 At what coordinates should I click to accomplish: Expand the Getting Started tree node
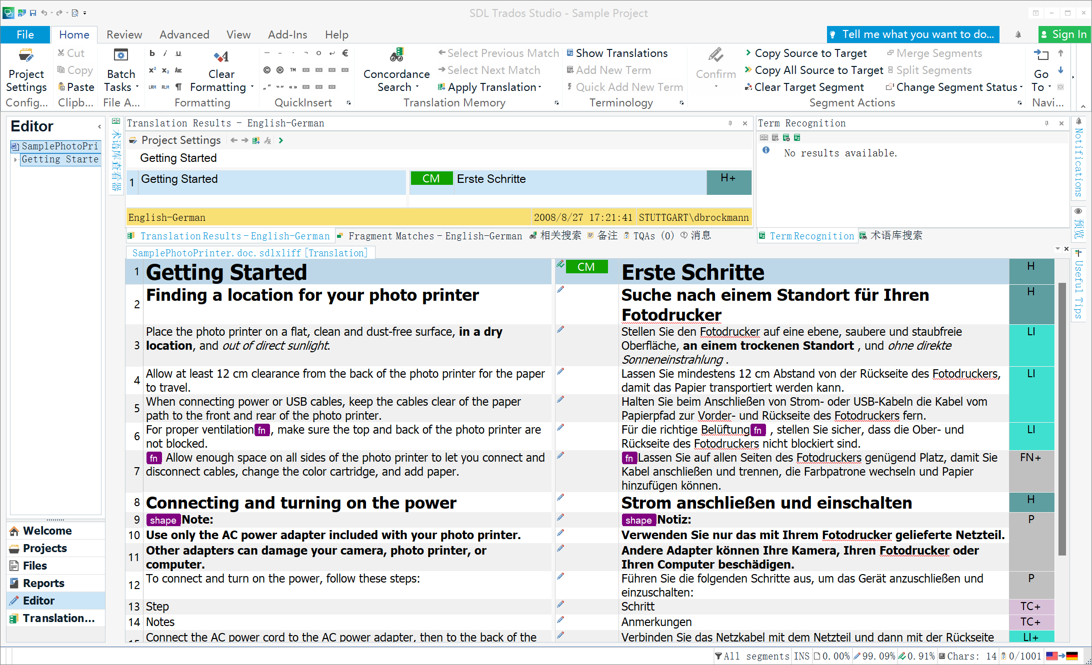(15, 159)
